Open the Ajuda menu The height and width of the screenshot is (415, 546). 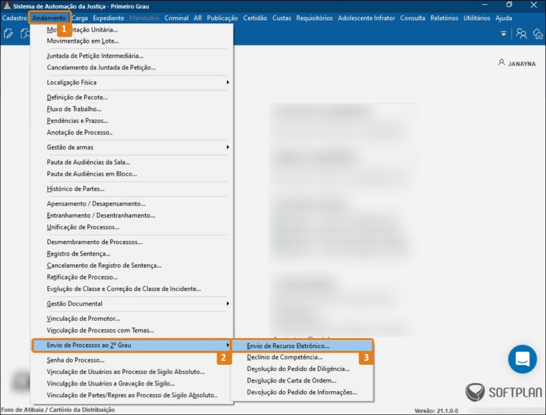[503, 18]
